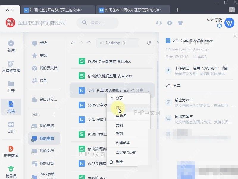The height and width of the screenshot is (179, 238).
Task: Click the headset customer service icon
Action: click(159, 23)
